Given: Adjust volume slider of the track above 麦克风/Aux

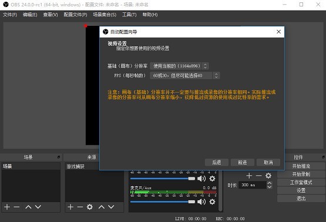Looking at the screenshot, I should tap(163, 179).
